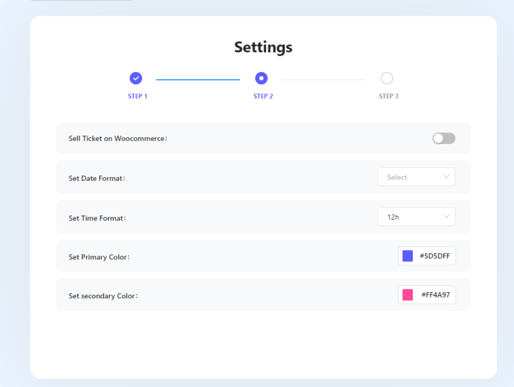Click the Settings page title
Viewport: 514px width, 387px height.
click(x=263, y=47)
